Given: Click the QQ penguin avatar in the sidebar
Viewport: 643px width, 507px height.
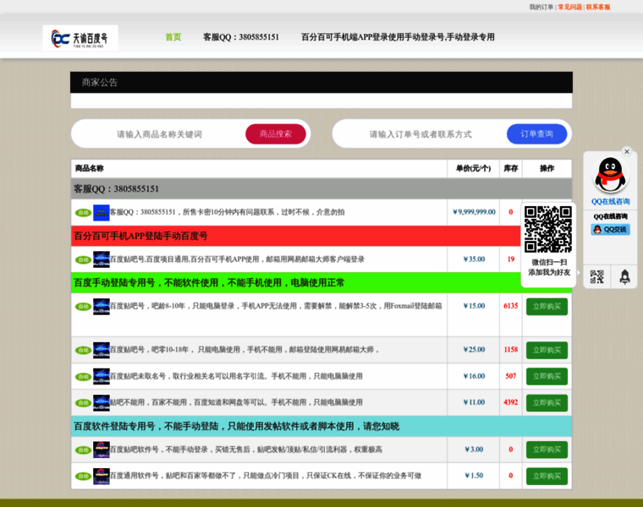Looking at the screenshot, I should click(x=610, y=175).
